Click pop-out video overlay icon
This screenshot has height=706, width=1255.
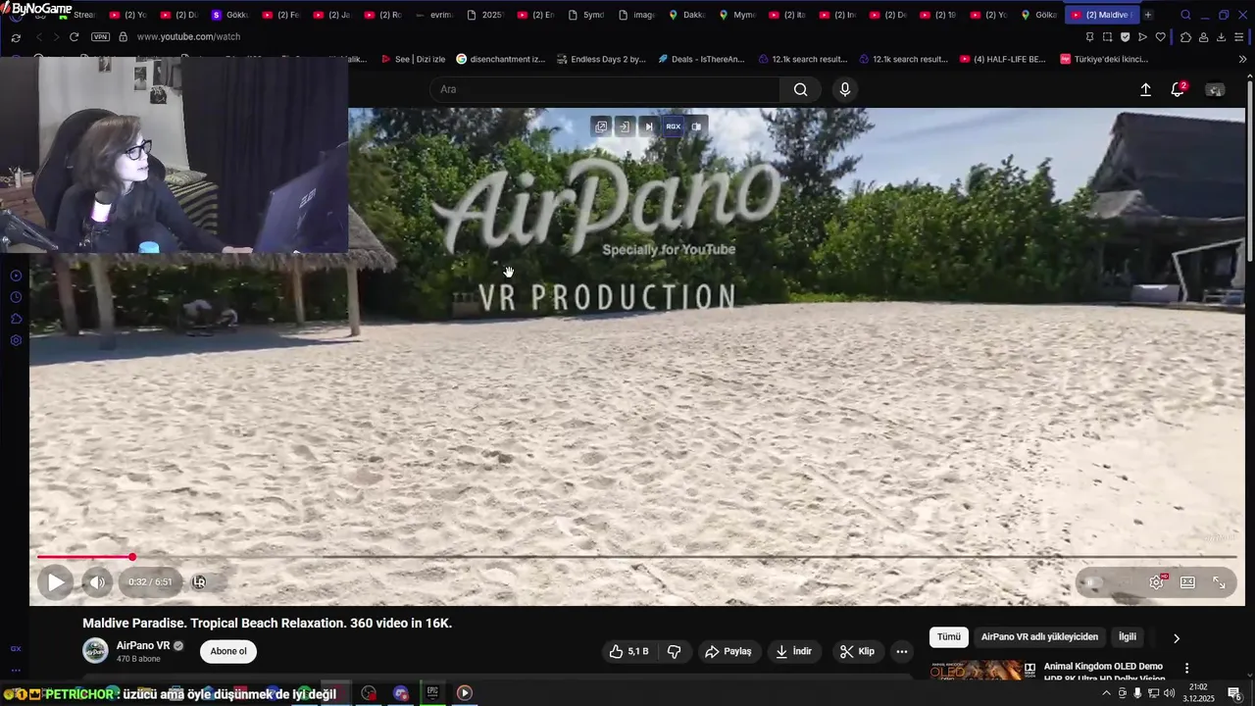[601, 126]
